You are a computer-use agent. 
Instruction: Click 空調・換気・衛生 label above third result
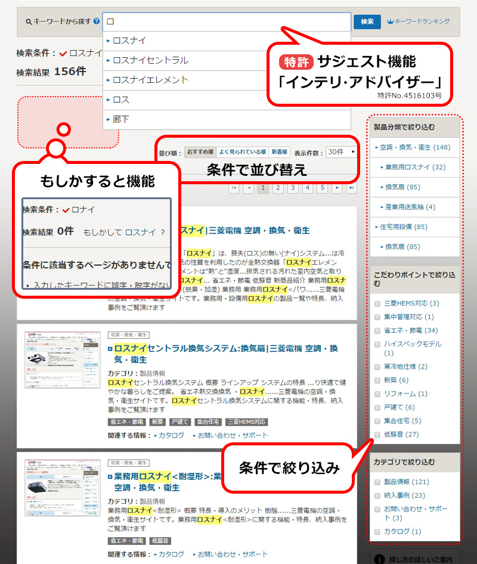click(x=128, y=463)
